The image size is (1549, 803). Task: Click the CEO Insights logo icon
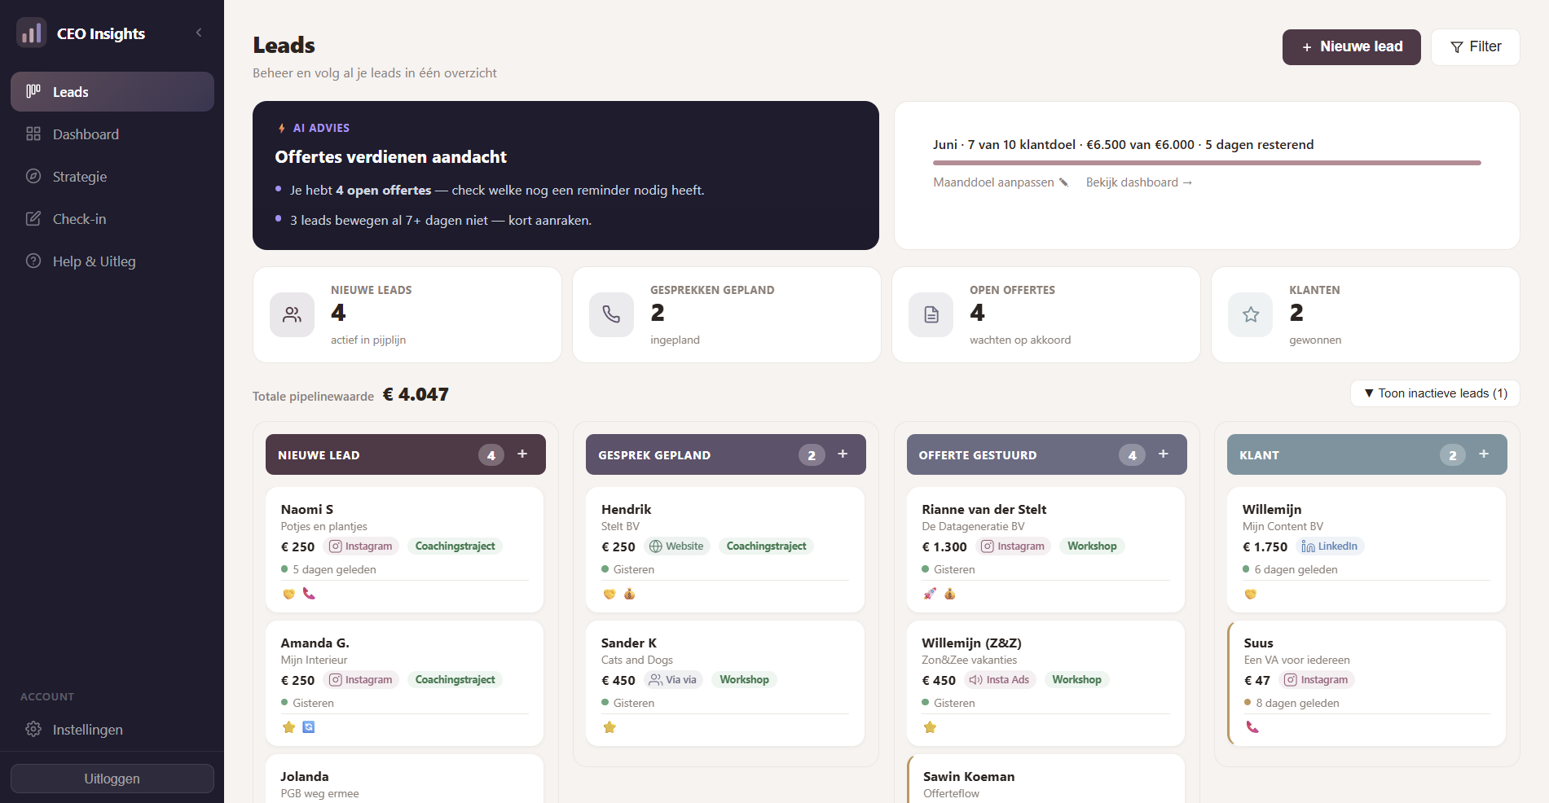coord(32,33)
